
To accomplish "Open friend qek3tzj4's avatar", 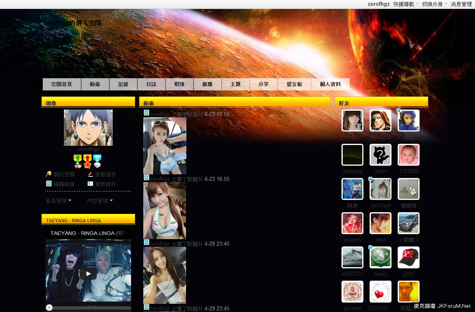I will (x=381, y=189).
